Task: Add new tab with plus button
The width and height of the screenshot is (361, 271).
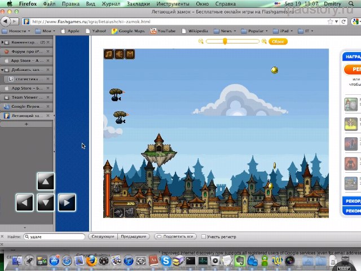Action: coord(27,124)
